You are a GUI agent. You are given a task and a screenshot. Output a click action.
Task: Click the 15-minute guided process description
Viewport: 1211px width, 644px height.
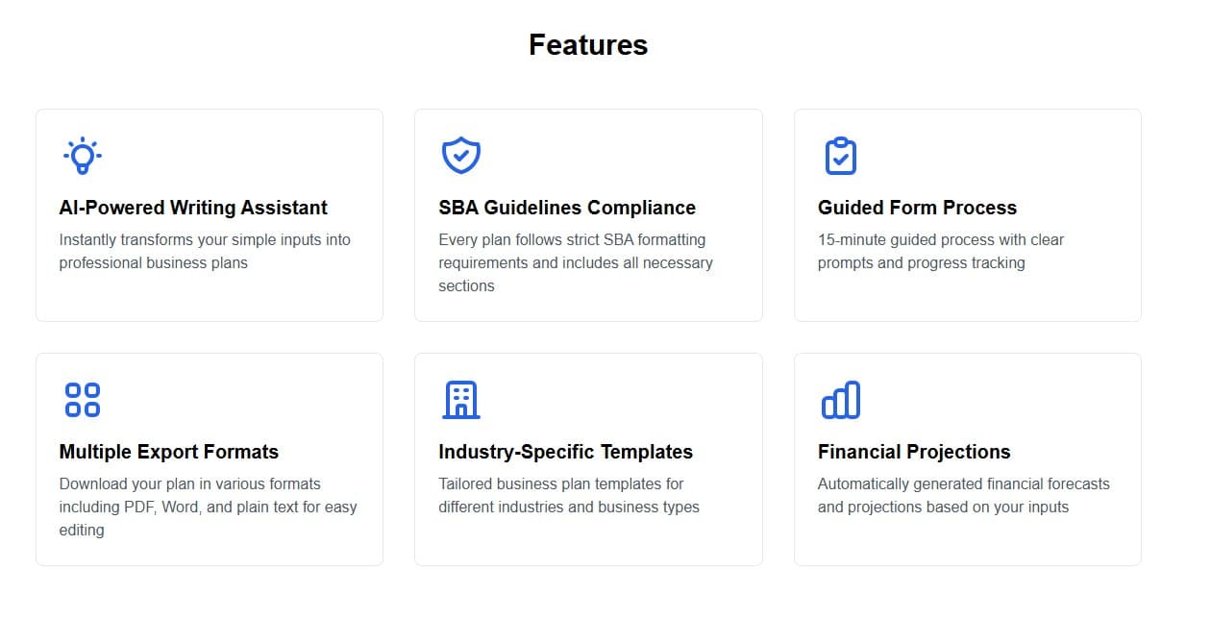tap(941, 251)
